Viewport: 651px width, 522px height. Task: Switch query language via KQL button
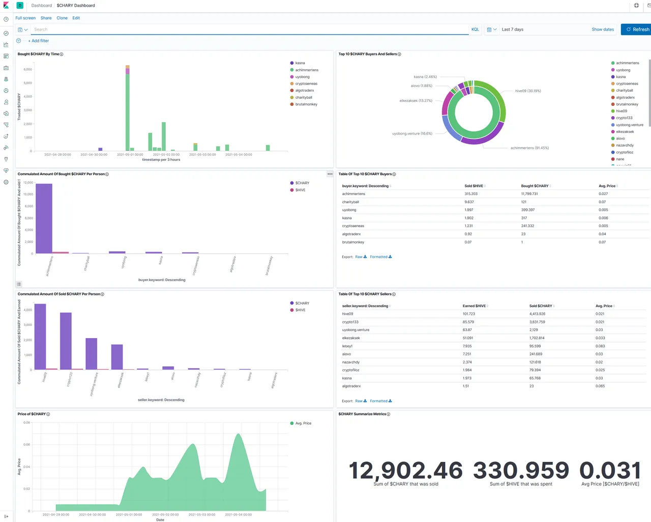475,30
